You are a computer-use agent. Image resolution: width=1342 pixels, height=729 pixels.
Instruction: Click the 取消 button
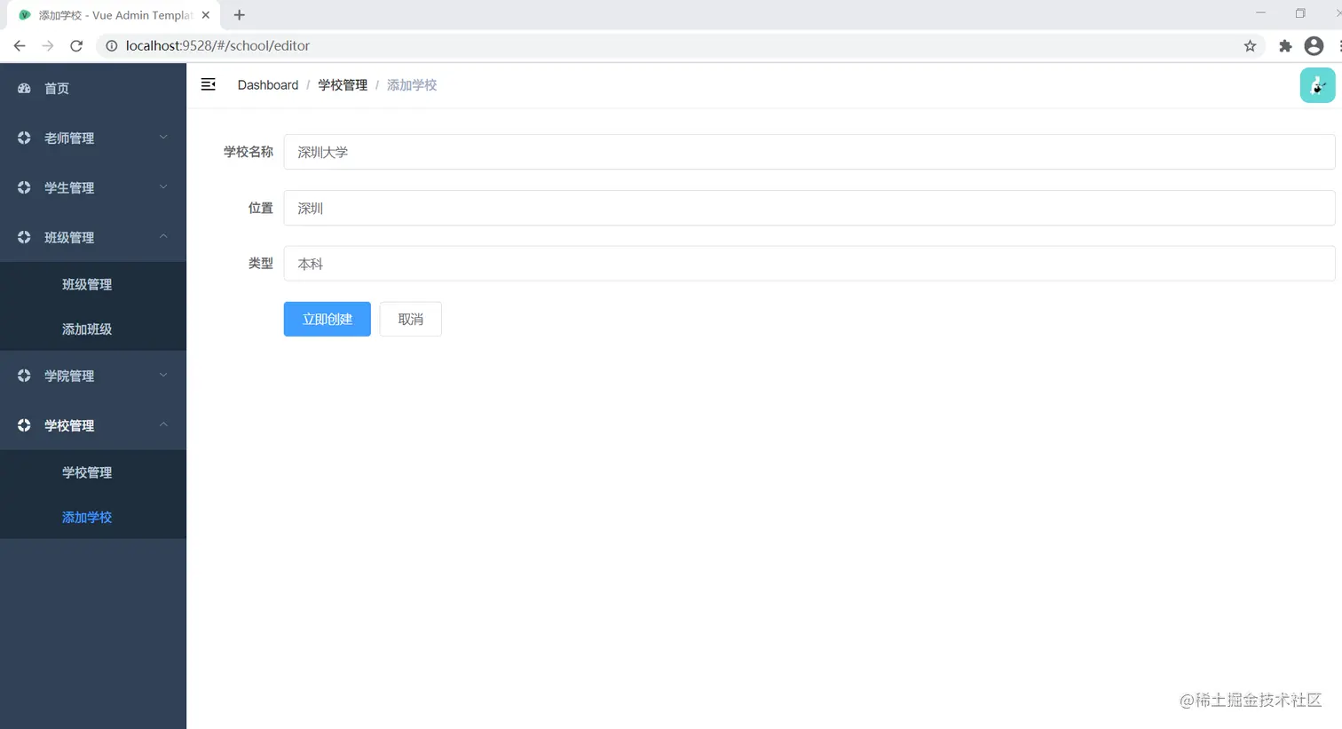point(410,319)
